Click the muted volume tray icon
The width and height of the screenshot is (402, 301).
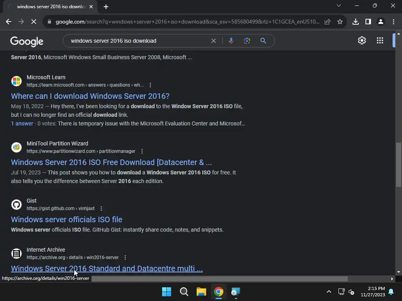(x=351, y=292)
